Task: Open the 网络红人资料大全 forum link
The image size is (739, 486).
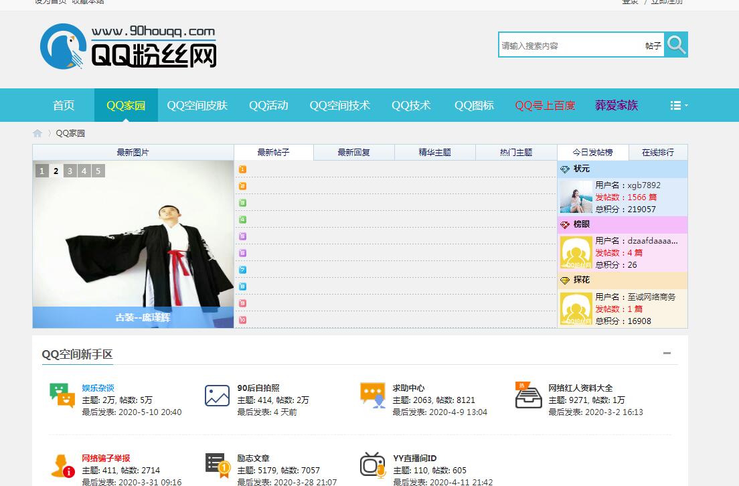Action: [580, 388]
